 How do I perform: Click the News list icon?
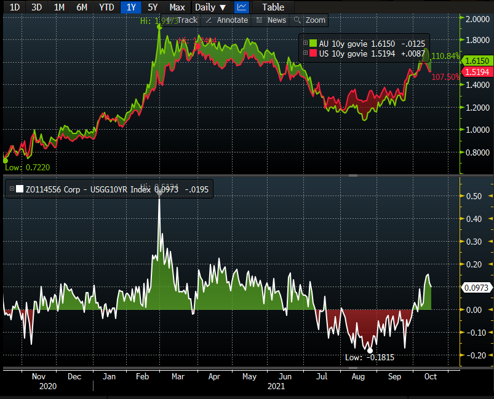pyautogui.click(x=260, y=20)
